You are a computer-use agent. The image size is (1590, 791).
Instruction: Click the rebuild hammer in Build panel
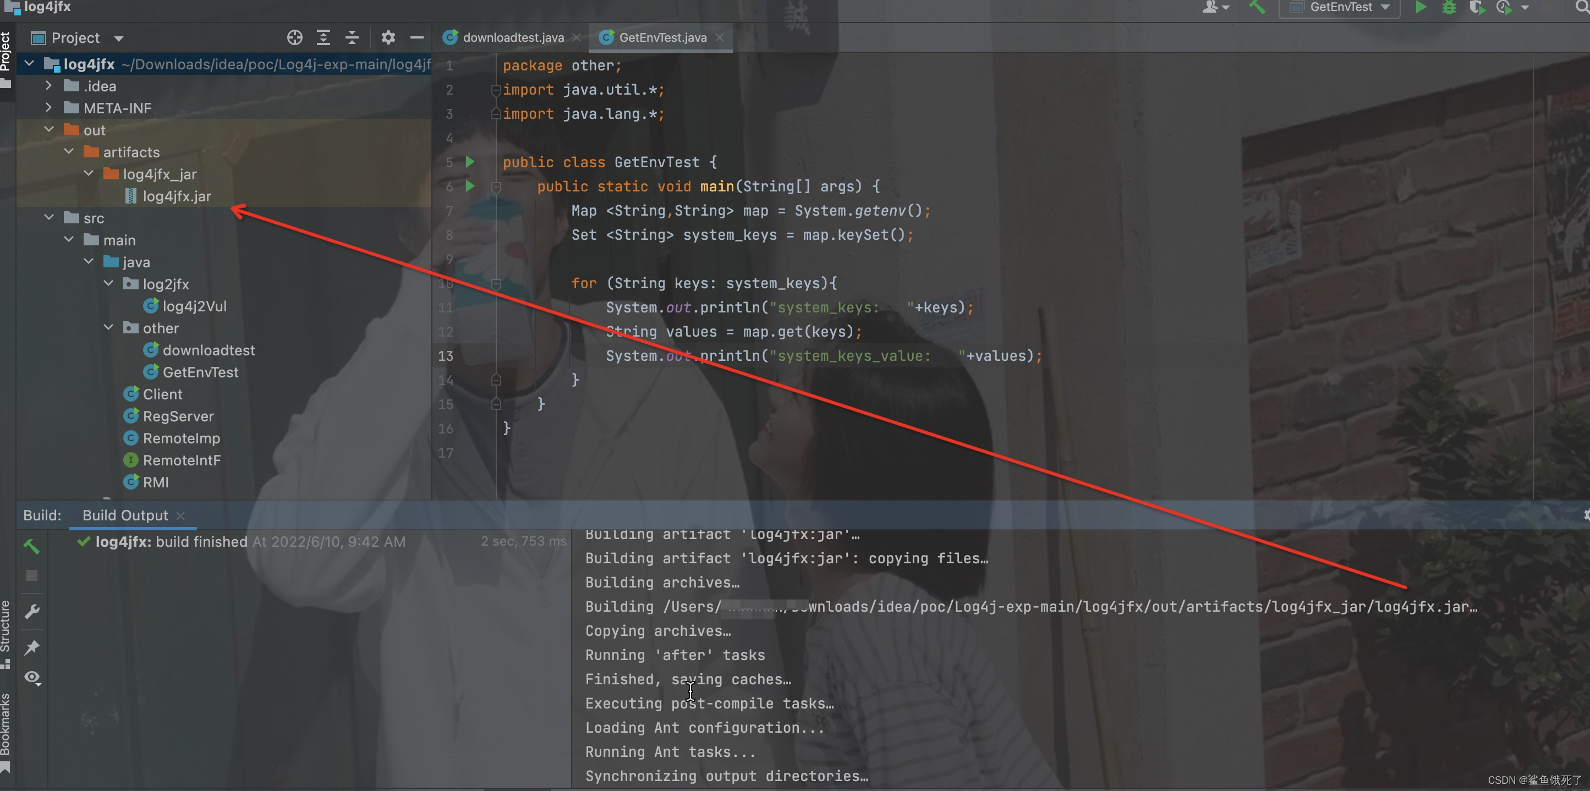click(x=31, y=546)
